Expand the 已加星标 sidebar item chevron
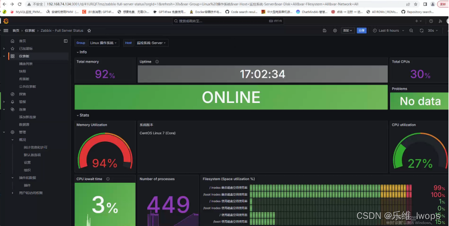Viewport: 449px width, 226px height. (4, 49)
